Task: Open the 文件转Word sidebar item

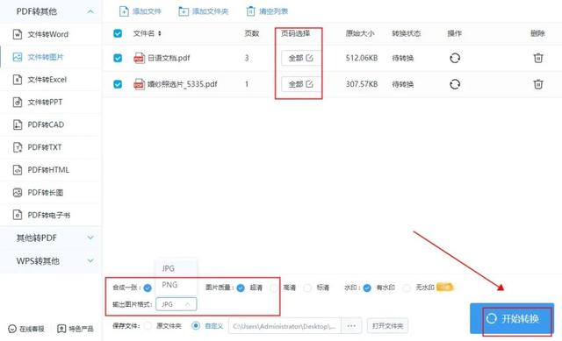Action: click(51, 34)
